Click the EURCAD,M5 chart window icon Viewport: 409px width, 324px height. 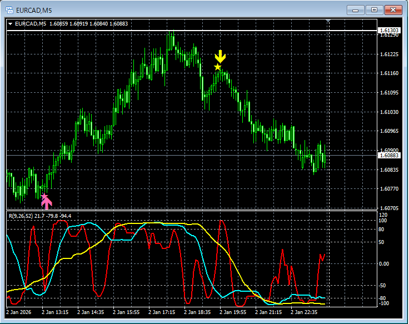[x=9, y=10]
